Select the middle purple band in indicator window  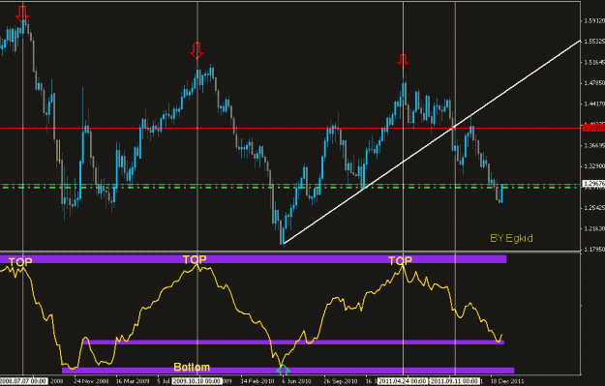293,342
